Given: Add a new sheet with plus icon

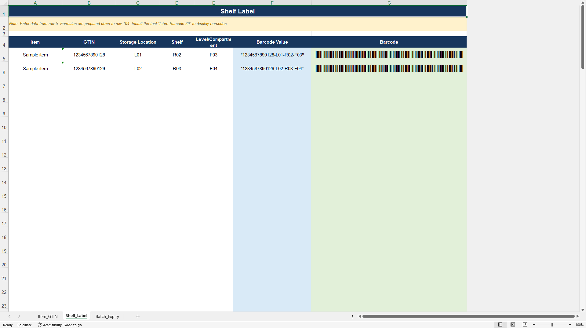Looking at the screenshot, I should 138,316.
